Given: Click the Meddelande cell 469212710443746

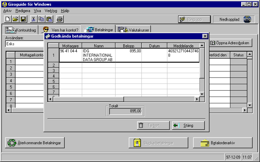Looking at the screenshot, I should click(x=183, y=55).
